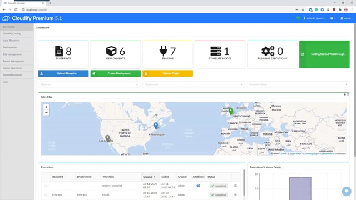Click the purple bar in Executions Statuses Graph
The height and width of the screenshot is (200, 356).
300,188
